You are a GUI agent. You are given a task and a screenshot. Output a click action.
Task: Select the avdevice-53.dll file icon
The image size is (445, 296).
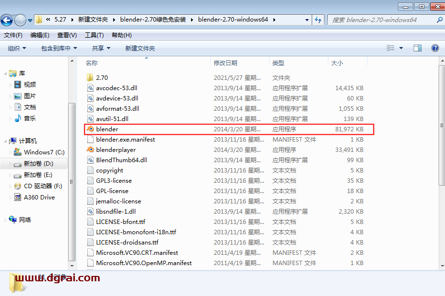point(90,98)
